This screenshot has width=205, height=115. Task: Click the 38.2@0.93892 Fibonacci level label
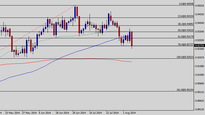coord(186,24)
